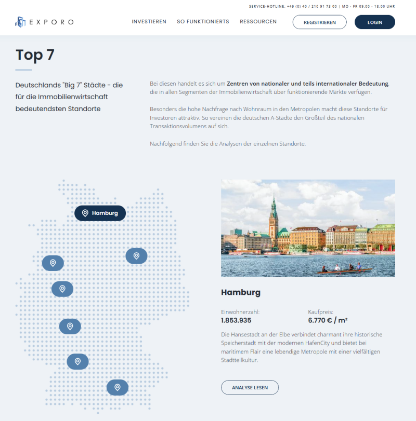
Task: Click the sentence Nachfolgend finden Sie die Analysen
Action: point(228,144)
